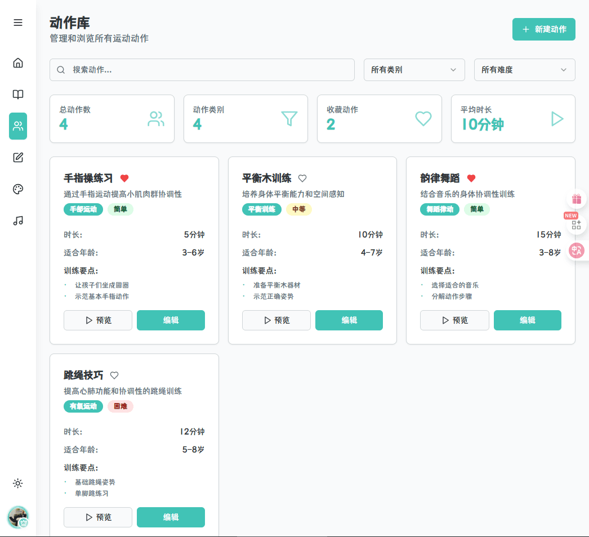Edit the 韵律舞蹈 exercise

pos(528,320)
